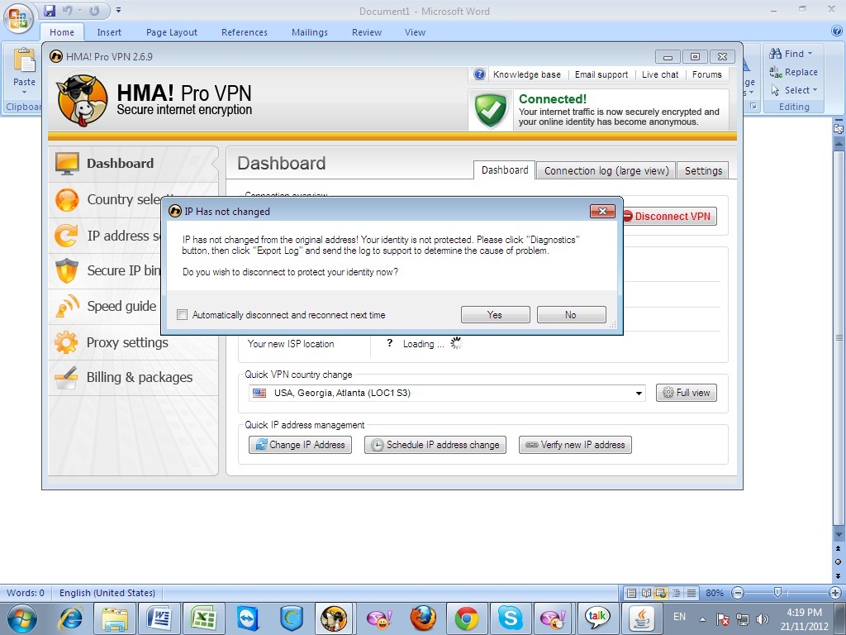Open the Page Layout ribbon tab
846x635 pixels.
[x=172, y=32]
